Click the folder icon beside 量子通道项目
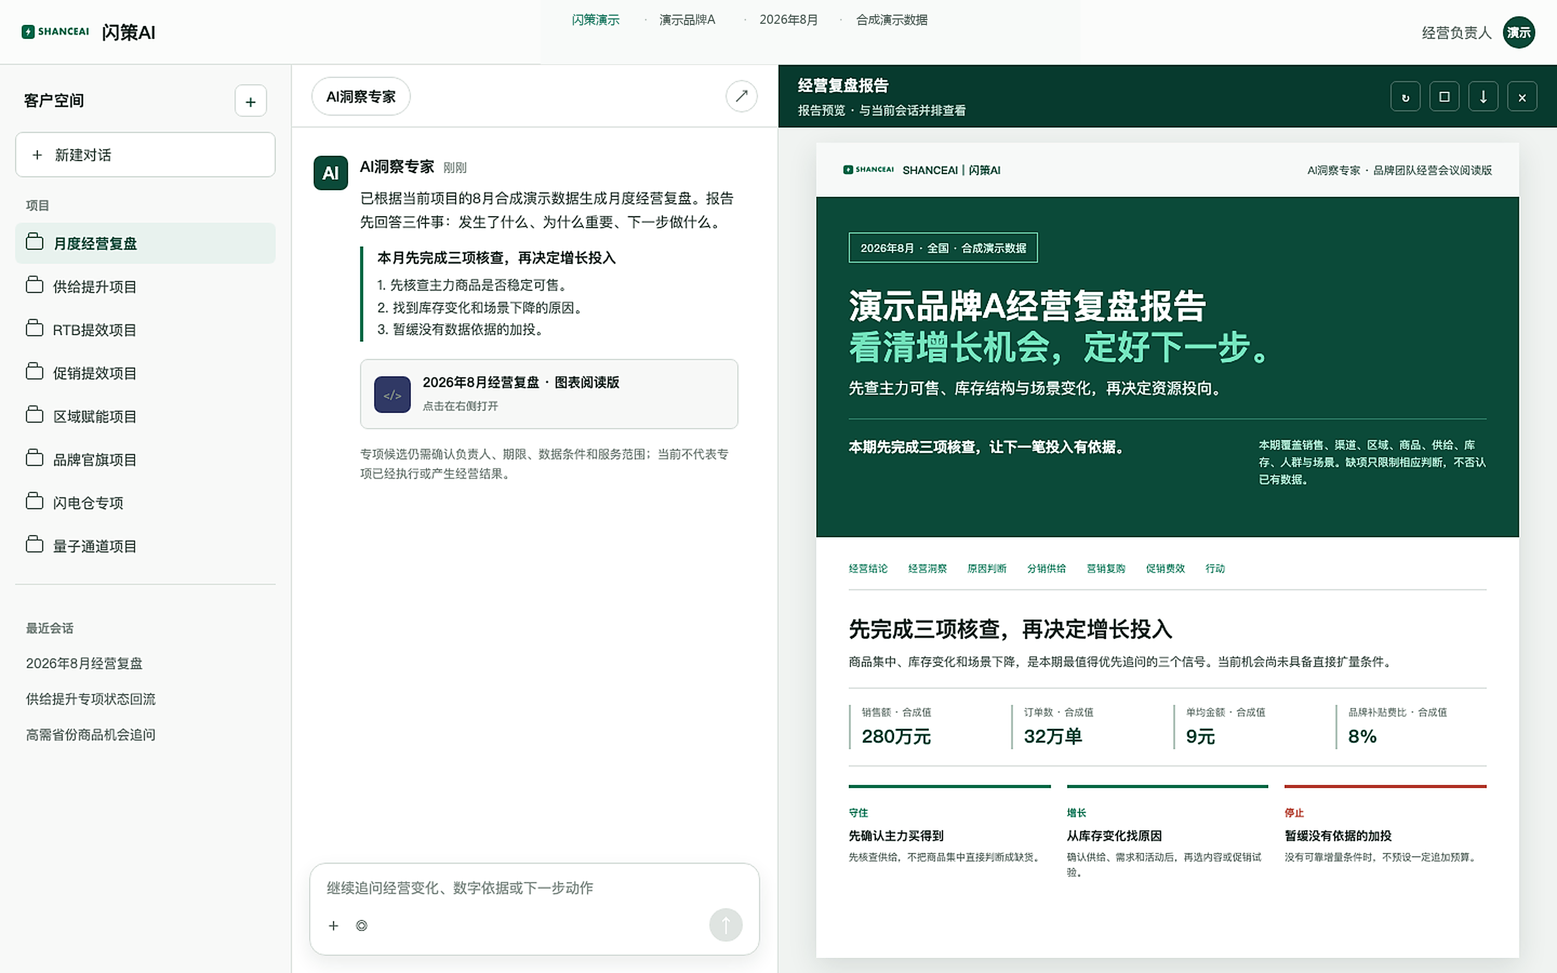1557x973 pixels. 35,544
